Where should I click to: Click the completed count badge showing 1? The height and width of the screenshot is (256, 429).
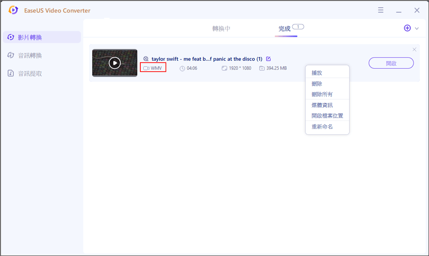coord(298,27)
